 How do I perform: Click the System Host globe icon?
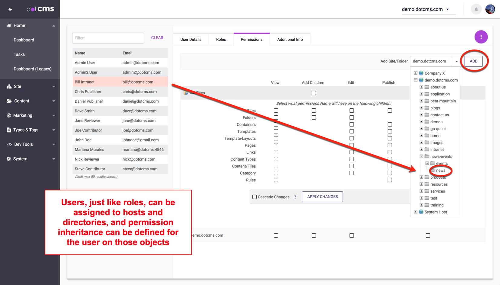tap(421, 212)
